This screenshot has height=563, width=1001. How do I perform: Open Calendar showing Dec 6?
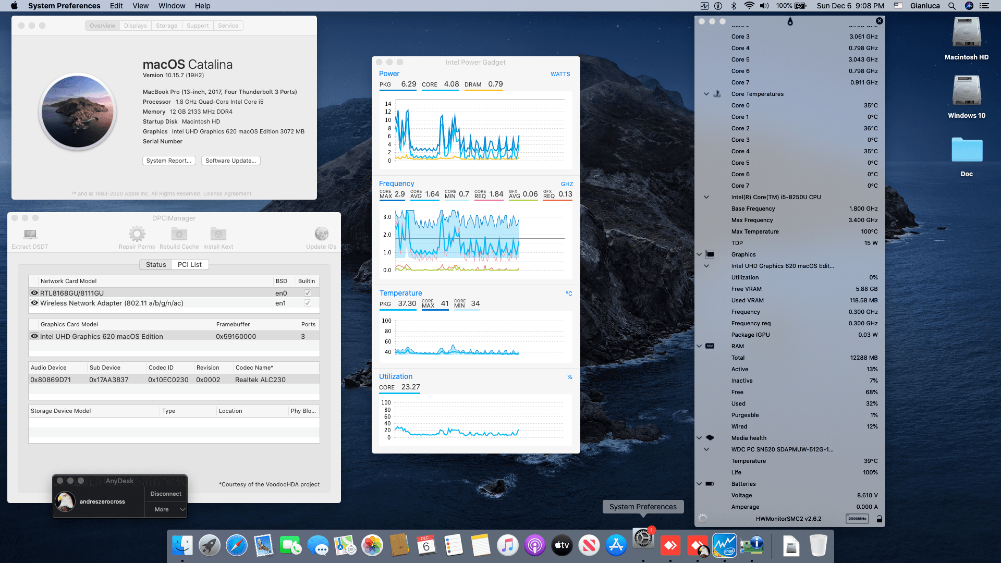pos(426,546)
